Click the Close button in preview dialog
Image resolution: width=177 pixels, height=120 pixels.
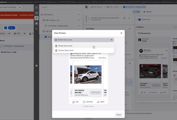(119, 115)
